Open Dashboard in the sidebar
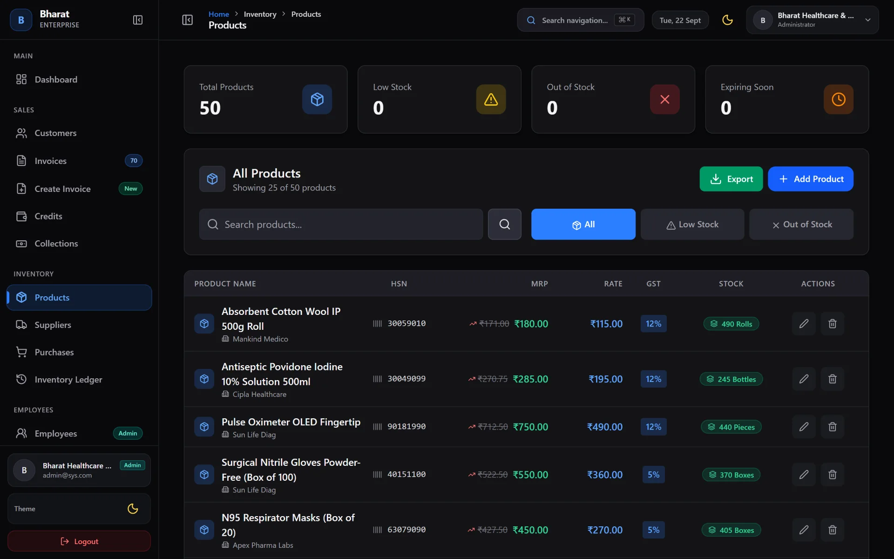This screenshot has width=894, height=559. (79, 80)
